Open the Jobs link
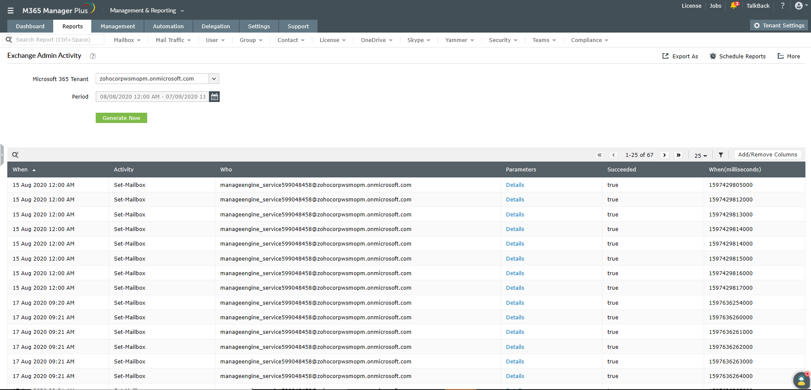 coord(715,6)
